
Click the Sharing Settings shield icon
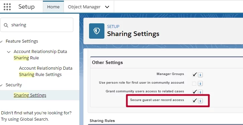[97, 31]
